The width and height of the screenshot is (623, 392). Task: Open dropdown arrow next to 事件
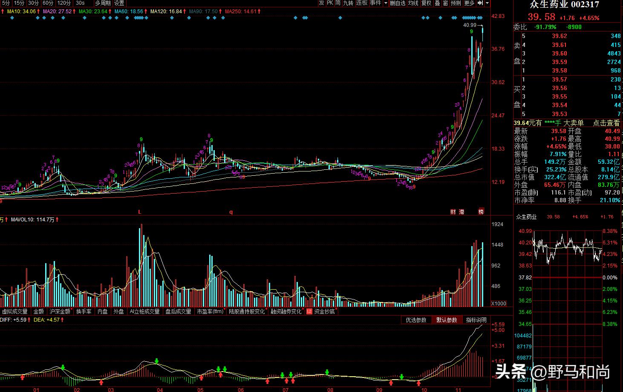tap(386, 3)
